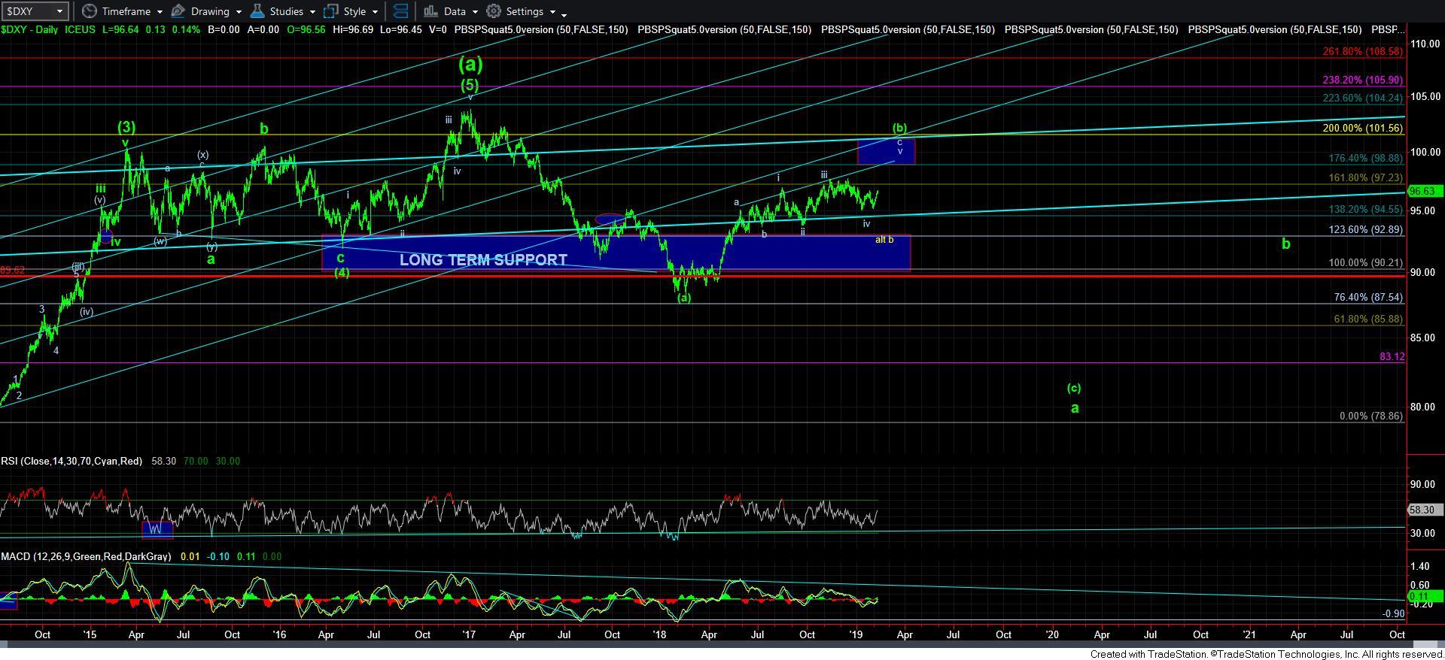
Task: Click the Settings gear icon
Action: coord(494,11)
